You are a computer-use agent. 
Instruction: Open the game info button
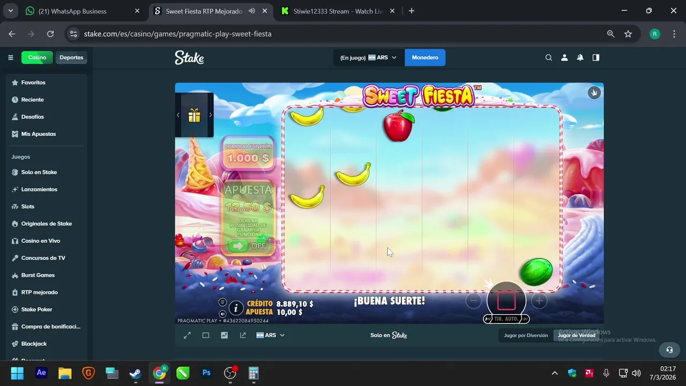click(236, 308)
